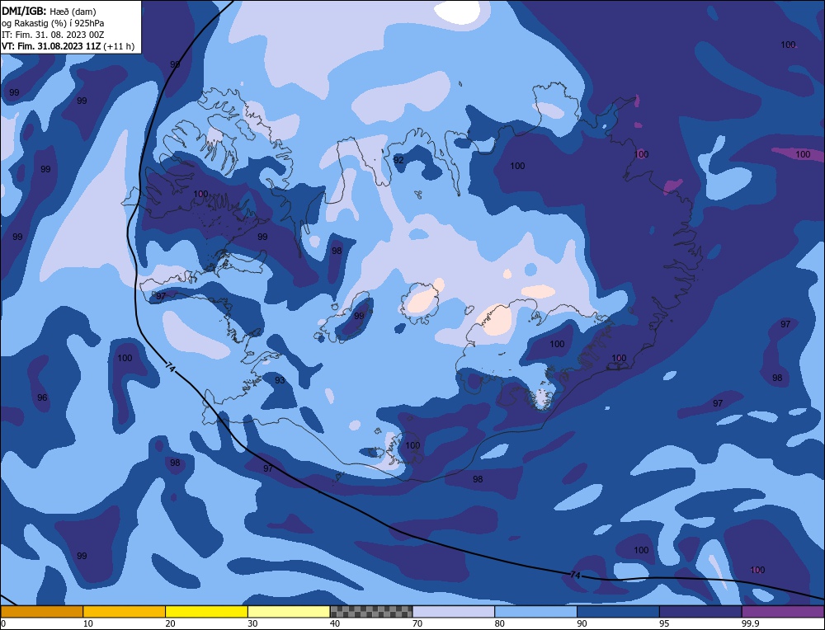The height and width of the screenshot is (630, 825).
Task: Click the legend scale value "99.9"
Action: [751, 623]
